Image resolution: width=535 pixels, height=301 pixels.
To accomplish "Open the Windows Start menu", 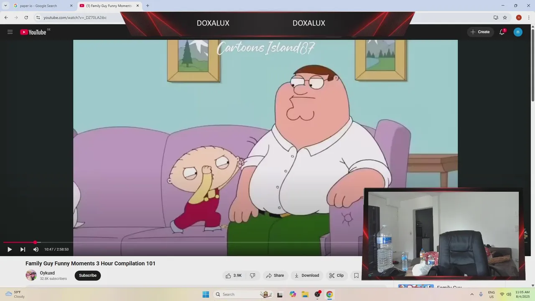I will [x=206, y=294].
